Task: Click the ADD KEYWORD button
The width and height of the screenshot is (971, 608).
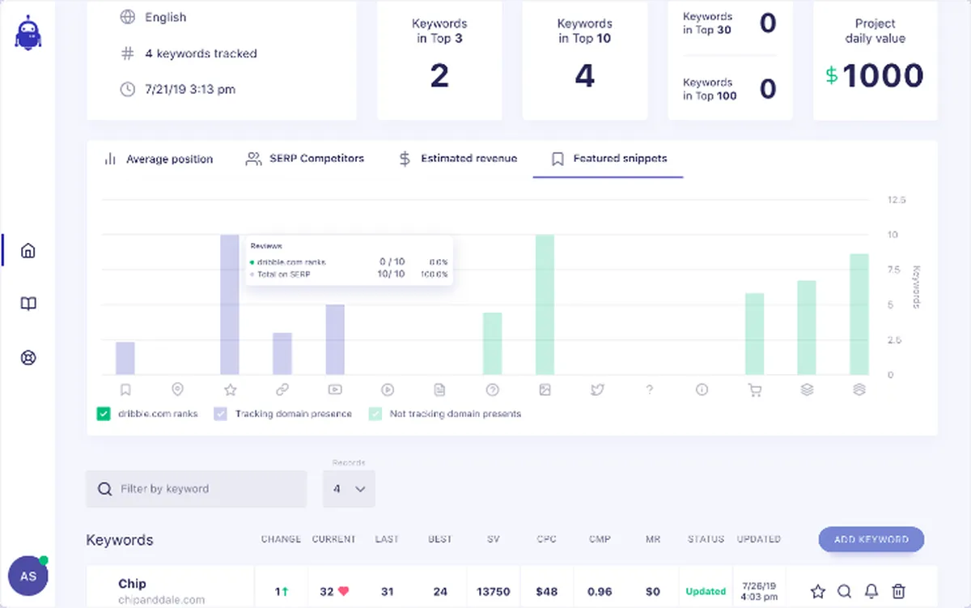Action: pos(871,539)
